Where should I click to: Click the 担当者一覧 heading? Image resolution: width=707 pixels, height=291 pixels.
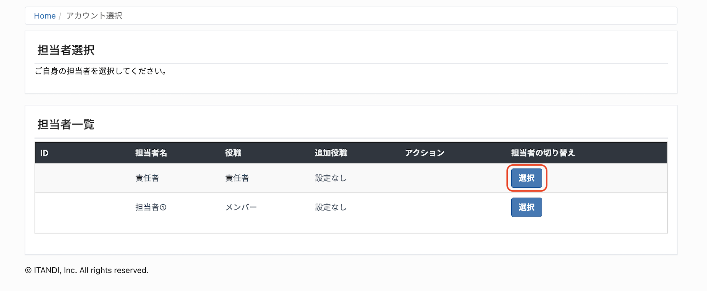point(66,124)
